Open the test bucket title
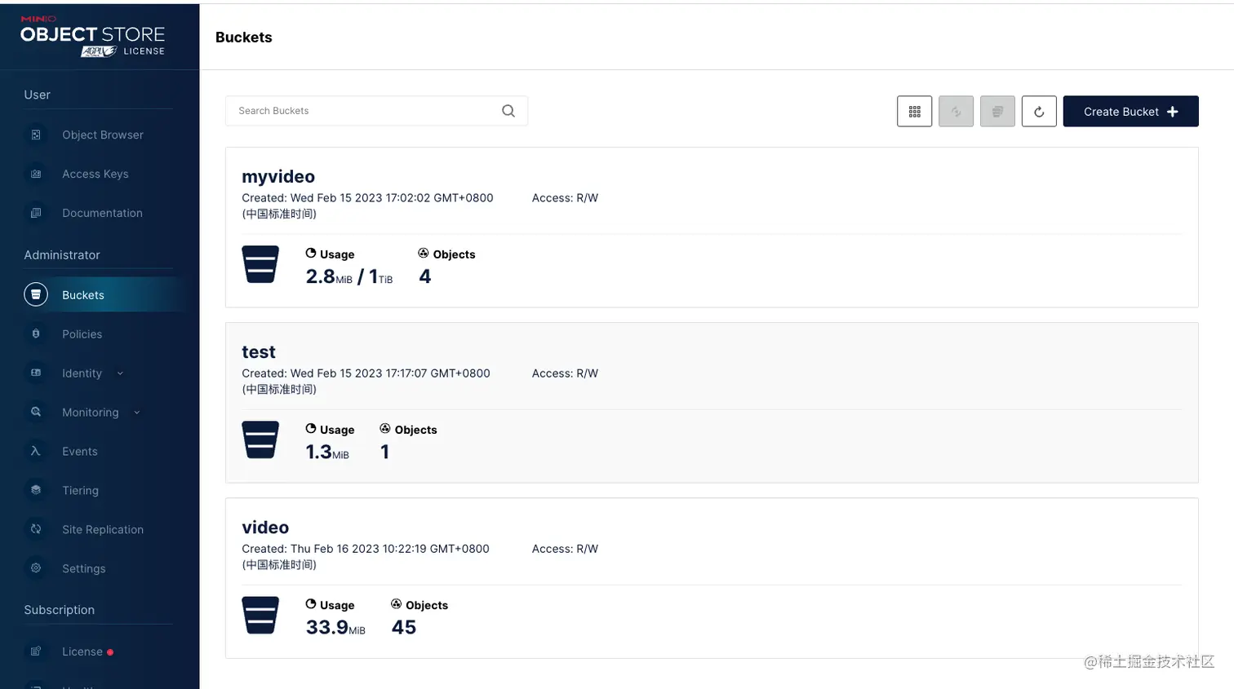The height and width of the screenshot is (689, 1234). click(259, 352)
